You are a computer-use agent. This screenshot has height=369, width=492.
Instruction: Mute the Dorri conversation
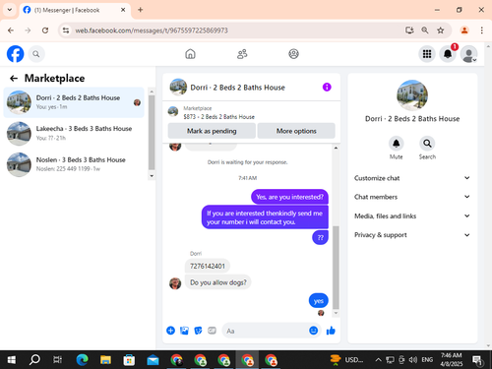coord(397,144)
